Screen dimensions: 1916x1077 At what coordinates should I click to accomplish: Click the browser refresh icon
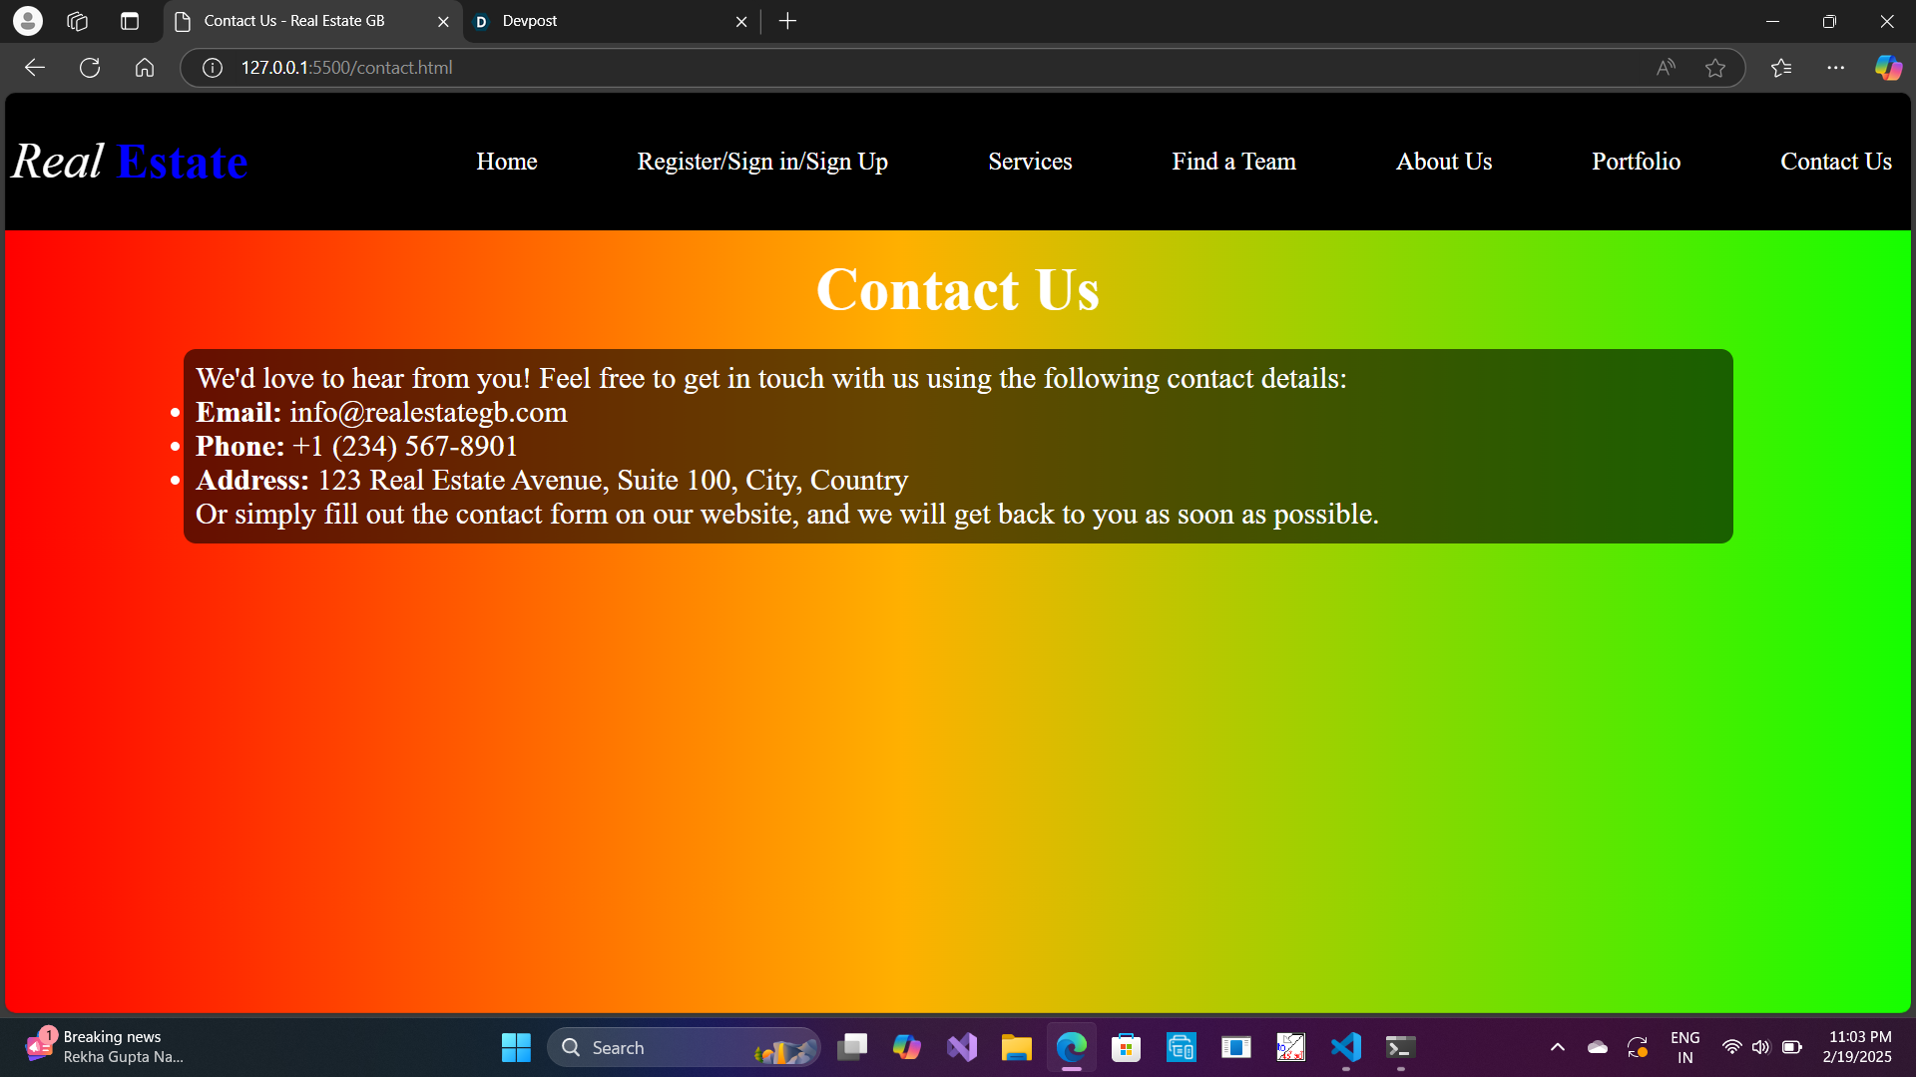tap(90, 68)
